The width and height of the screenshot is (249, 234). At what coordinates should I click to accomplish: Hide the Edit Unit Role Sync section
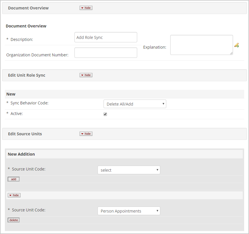point(86,75)
